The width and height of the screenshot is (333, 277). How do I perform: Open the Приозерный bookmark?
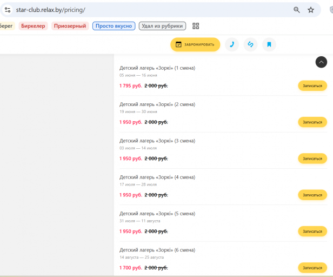pyautogui.click(x=70, y=26)
